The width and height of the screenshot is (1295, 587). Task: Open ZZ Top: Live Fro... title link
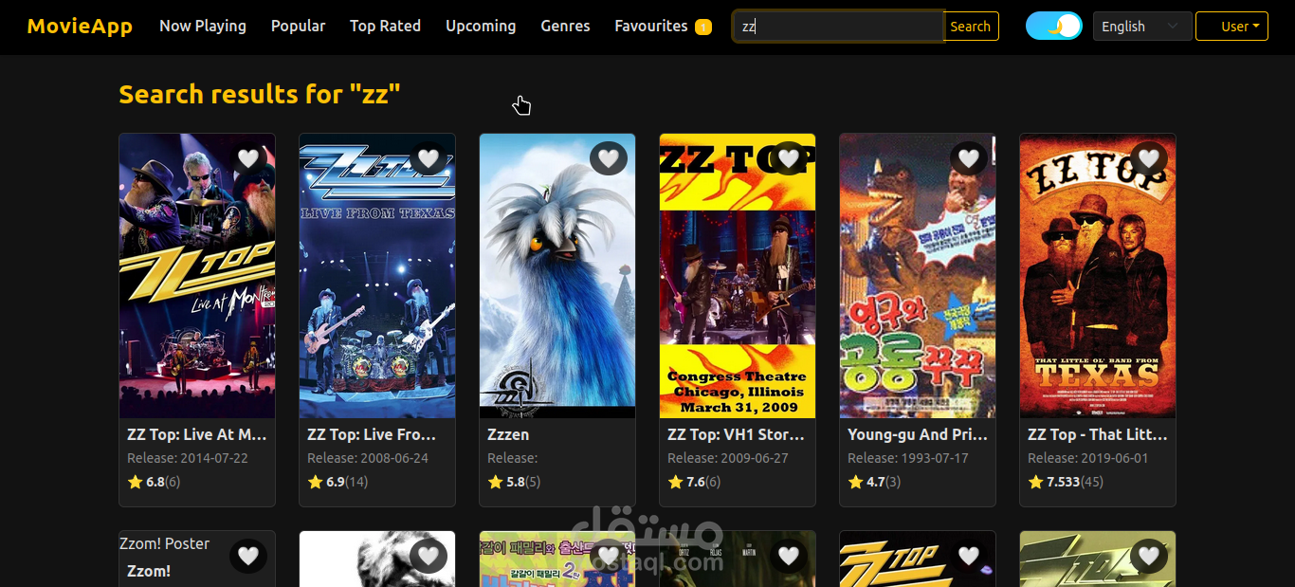pyautogui.click(x=372, y=434)
